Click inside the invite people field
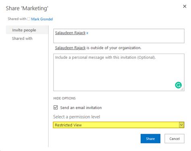 [119, 36]
